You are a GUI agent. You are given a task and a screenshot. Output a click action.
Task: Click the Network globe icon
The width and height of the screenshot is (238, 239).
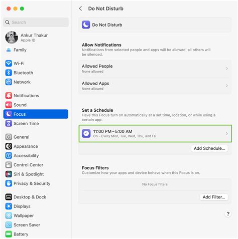9,82
